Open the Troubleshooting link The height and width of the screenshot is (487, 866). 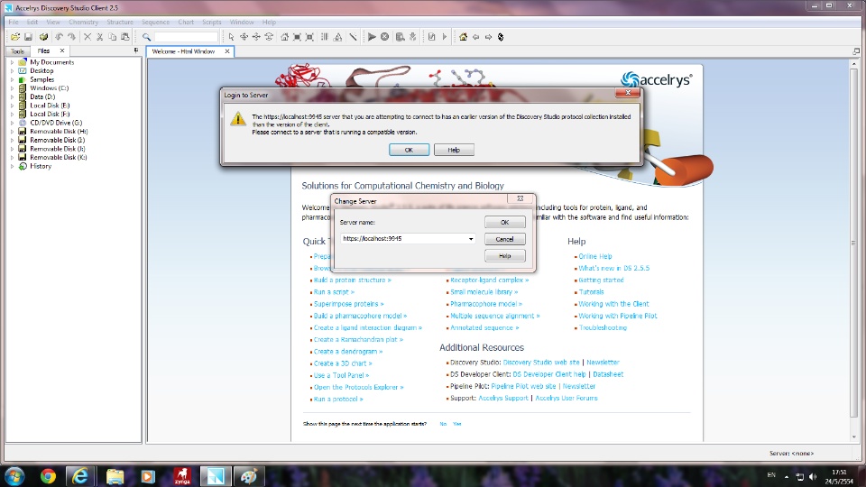(603, 328)
